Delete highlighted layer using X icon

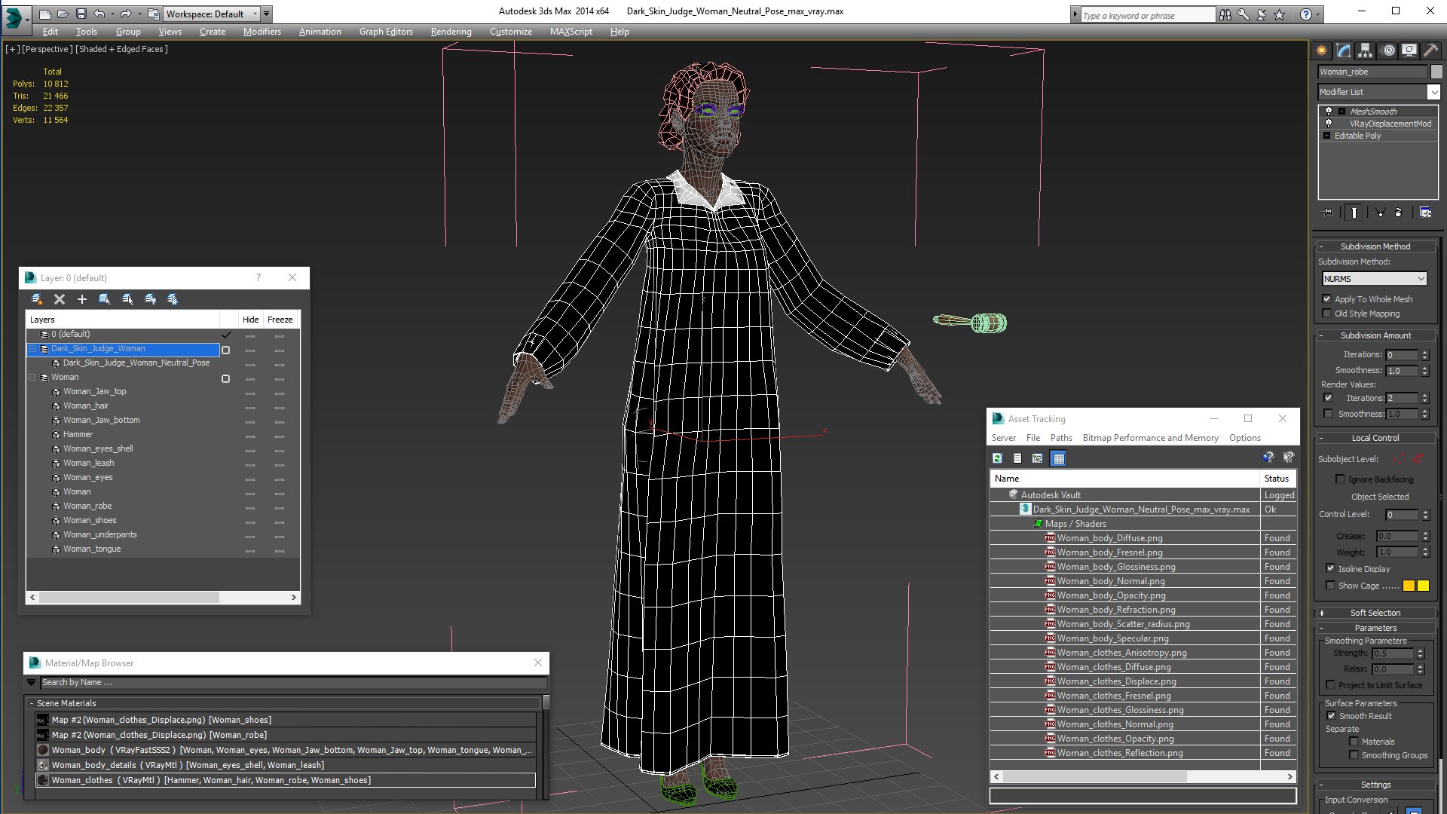click(60, 299)
